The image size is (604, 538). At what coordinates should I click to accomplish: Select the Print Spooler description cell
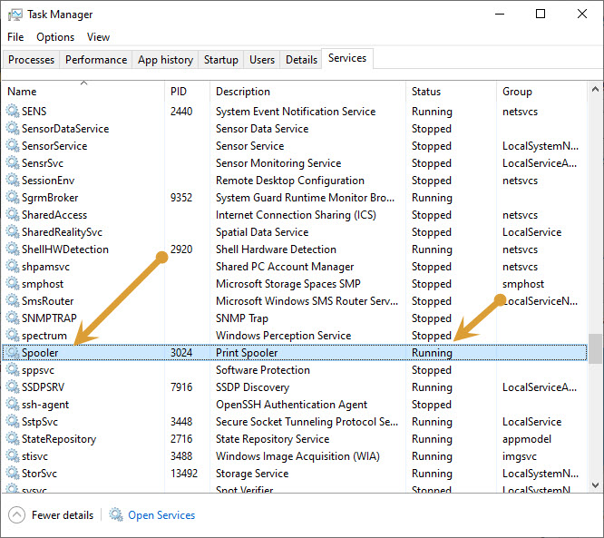(247, 353)
